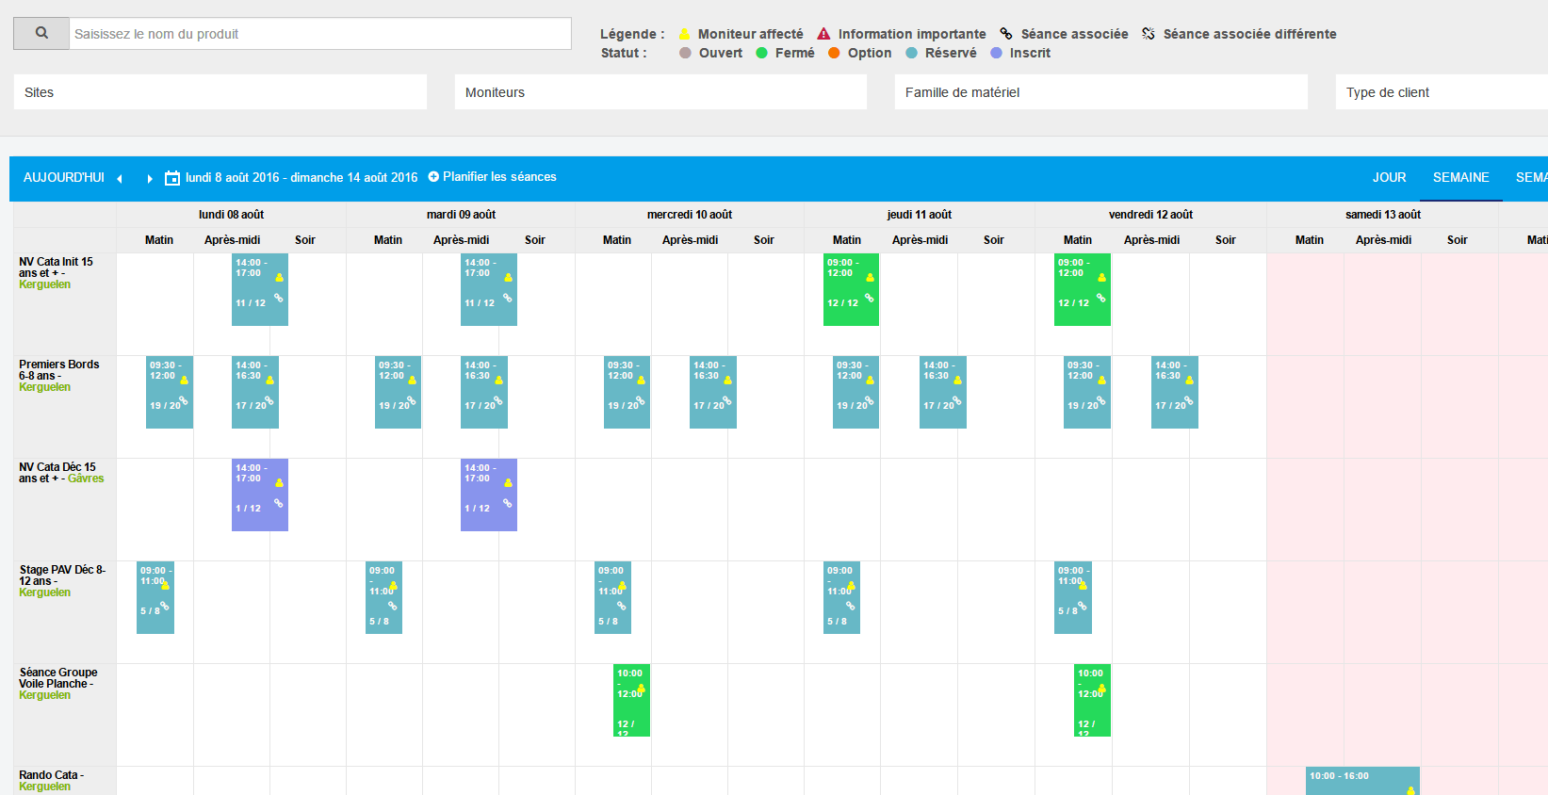Click monitor icon in Tuesday NV Cata Init session
The image size is (1548, 795).
(x=508, y=277)
